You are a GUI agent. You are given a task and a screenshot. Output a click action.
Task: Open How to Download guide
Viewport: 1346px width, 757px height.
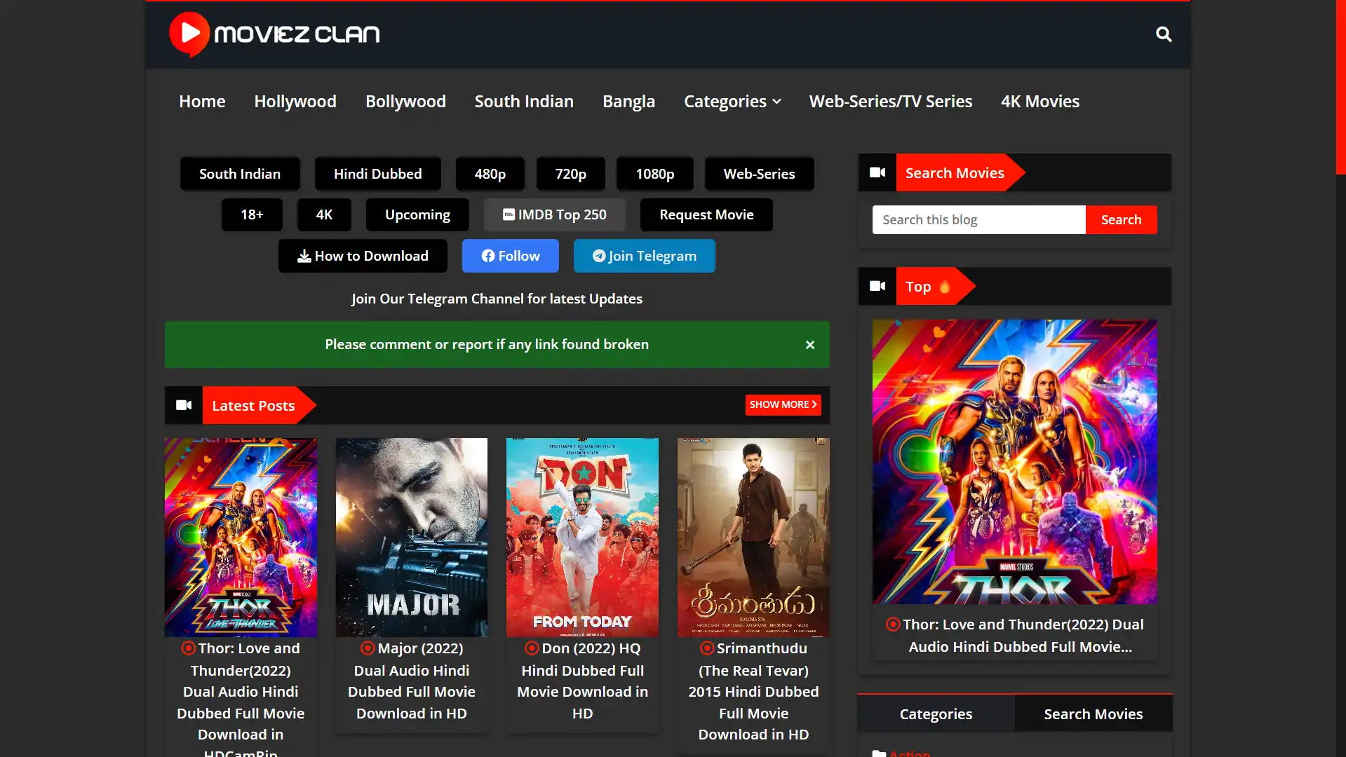[363, 256]
